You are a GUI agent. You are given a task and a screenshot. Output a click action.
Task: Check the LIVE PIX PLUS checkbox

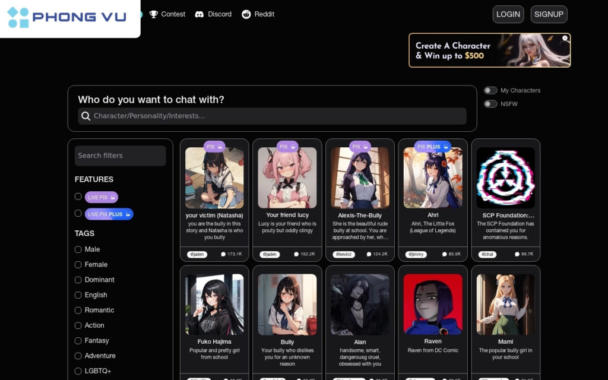click(x=78, y=213)
